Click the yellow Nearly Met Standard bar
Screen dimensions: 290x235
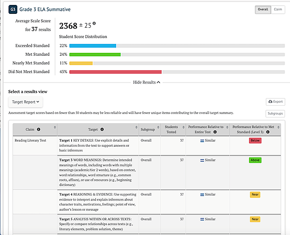coord(81,63)
